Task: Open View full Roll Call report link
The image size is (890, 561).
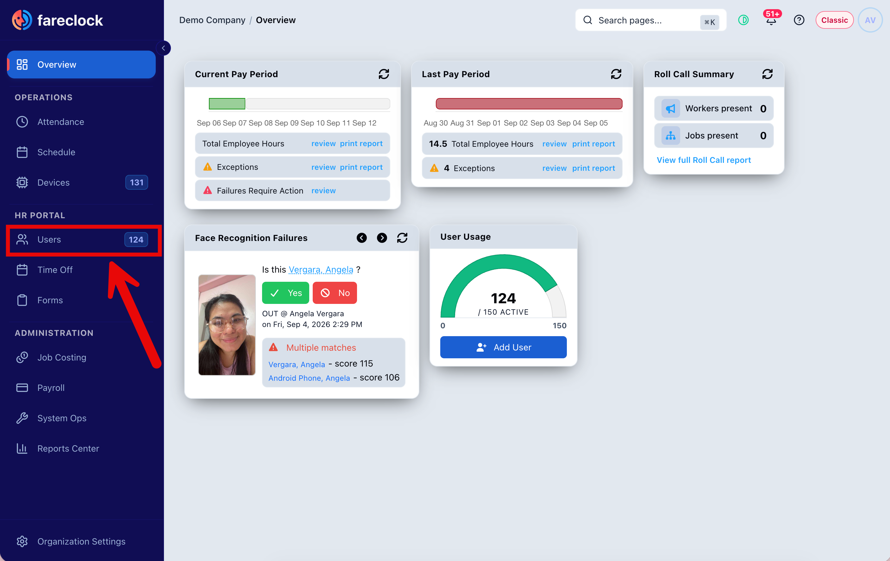Action: coord(703,160)
